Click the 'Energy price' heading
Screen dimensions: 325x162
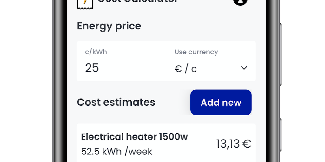pyautogui.click(x=109, y=26)
